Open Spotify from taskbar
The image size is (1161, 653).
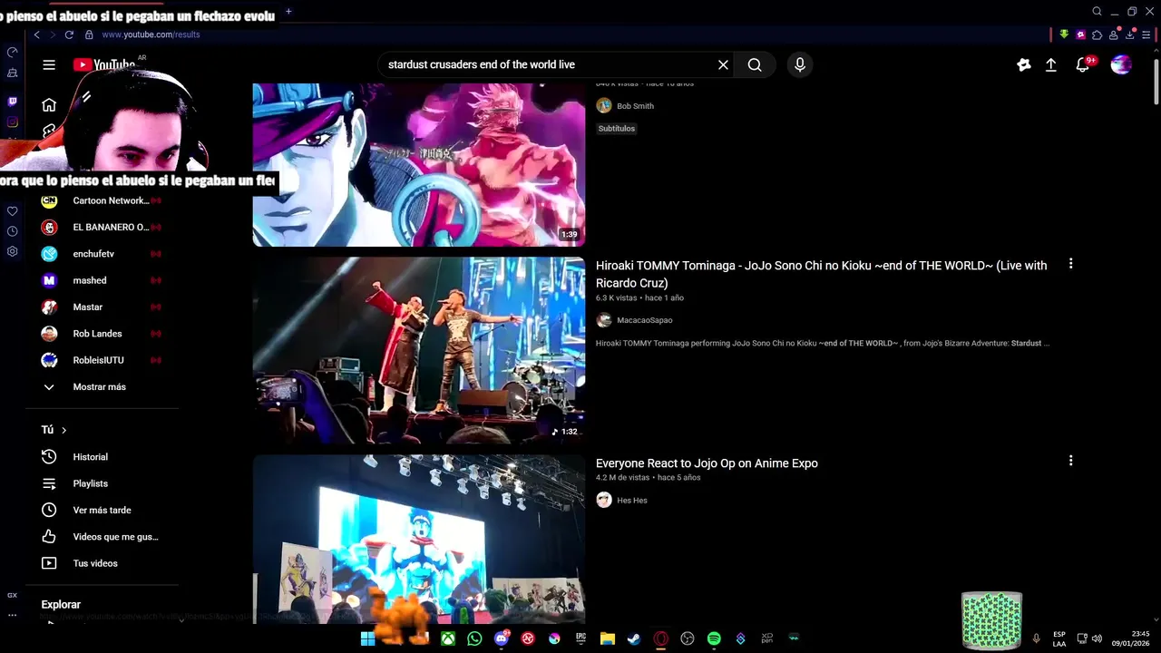point(714,638)
